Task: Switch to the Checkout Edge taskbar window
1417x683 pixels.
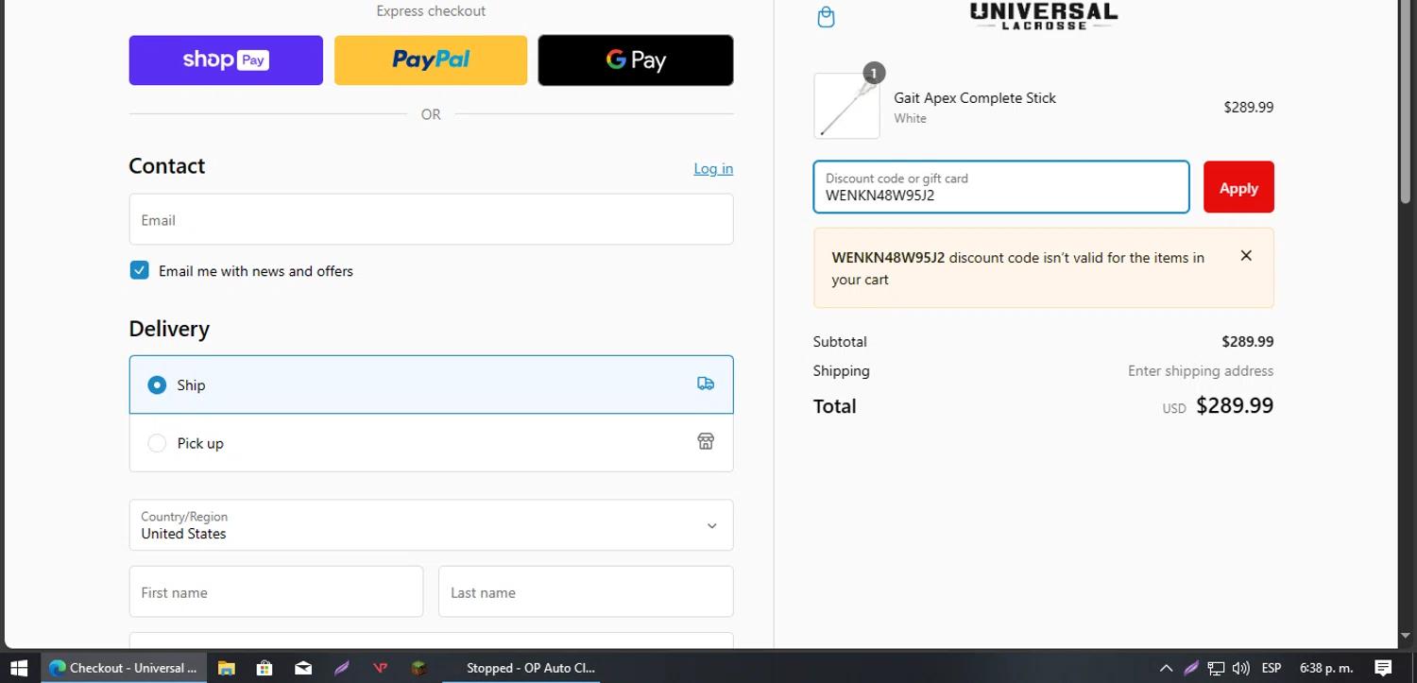Action: pos(123,668)
